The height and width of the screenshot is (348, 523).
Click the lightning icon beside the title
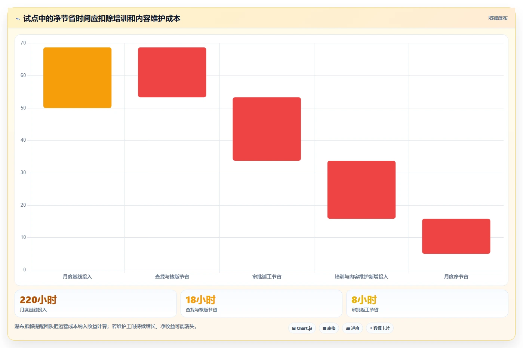[x=18, y=19]
